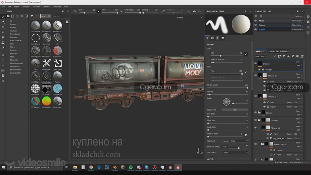Select Smart materials shelf category

[16, 63]
